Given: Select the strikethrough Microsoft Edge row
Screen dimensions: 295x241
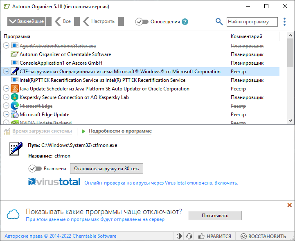Looking at the screenshot, I should 140,106.
